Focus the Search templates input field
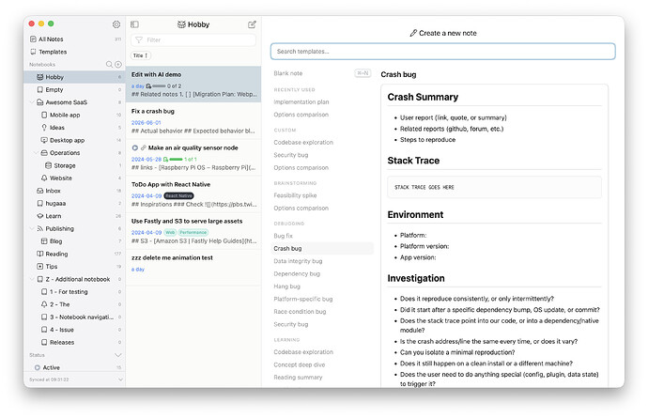Screen dimensions: 648x418 click(x=443, y=52)
